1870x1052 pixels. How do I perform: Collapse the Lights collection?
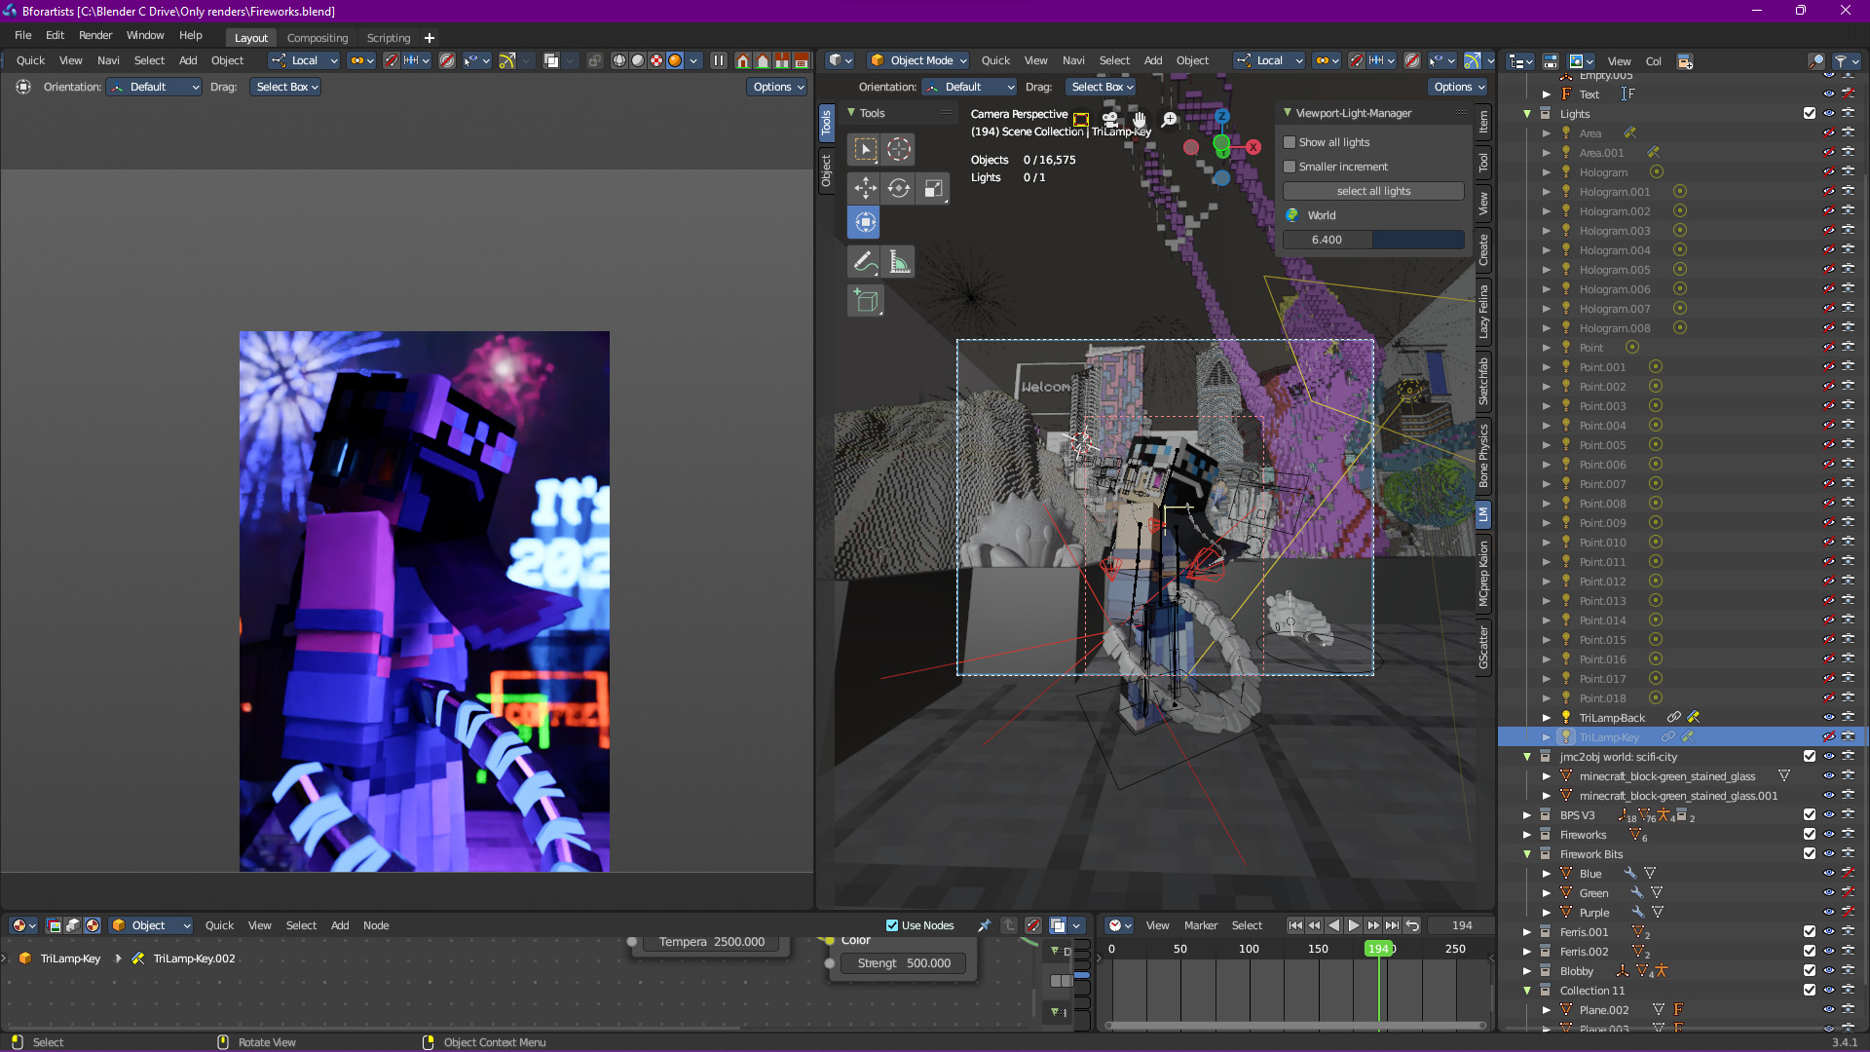(1527, 114)
